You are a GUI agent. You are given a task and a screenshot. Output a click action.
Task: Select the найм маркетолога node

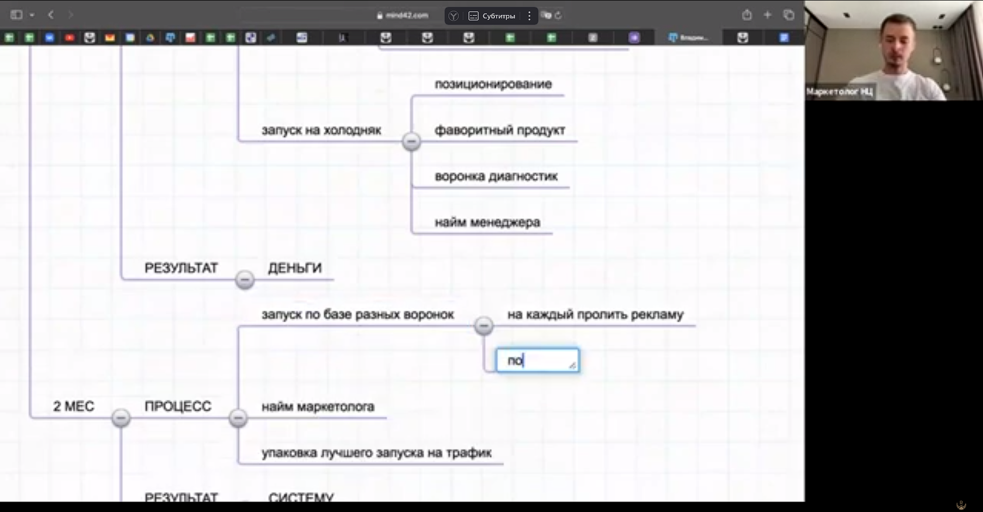(318, 407)
